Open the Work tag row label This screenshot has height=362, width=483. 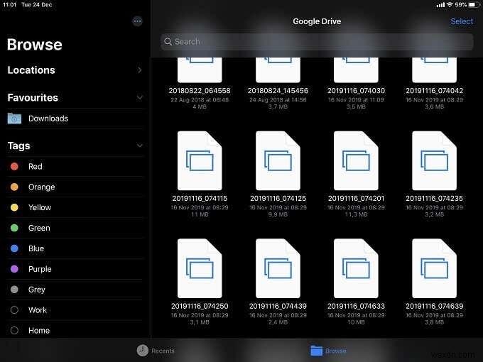point(38,310)
